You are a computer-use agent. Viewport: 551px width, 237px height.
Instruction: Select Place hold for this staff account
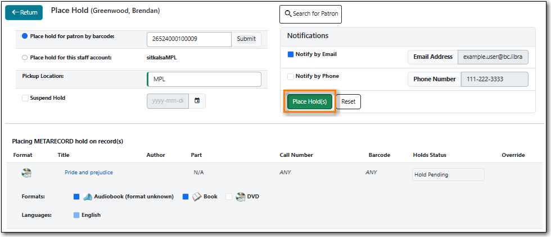click(25, 58)
